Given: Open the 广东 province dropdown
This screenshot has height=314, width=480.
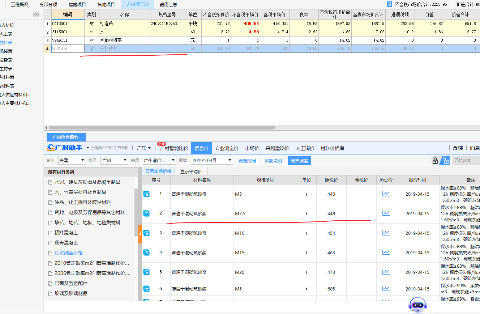Looking at the screenshot, I should point(144,148).
